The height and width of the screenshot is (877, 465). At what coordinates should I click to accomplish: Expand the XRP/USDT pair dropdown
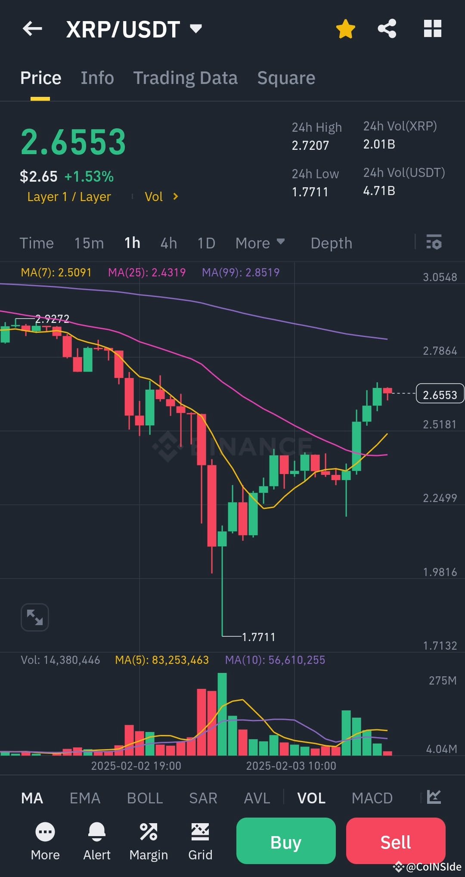[196, 29]
